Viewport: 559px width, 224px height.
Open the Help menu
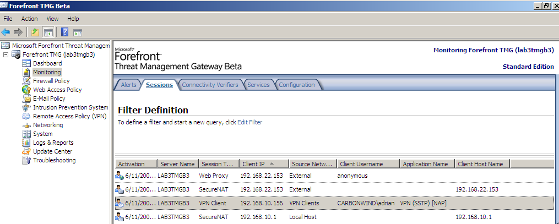tap(73, 19)
